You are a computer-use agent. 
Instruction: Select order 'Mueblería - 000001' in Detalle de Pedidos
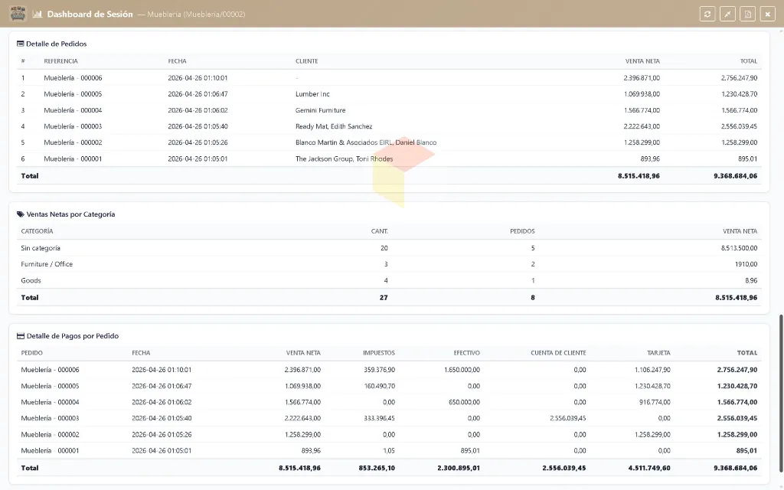[73, 159]
